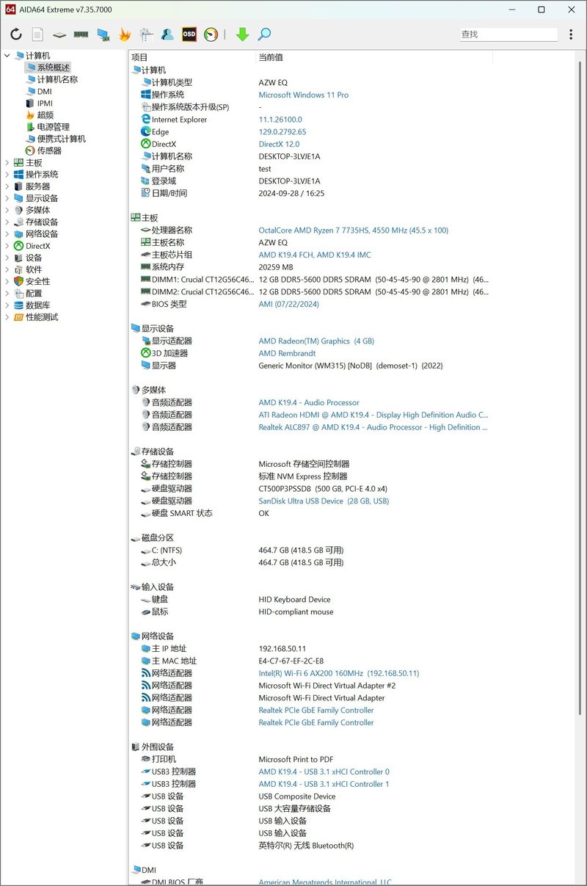Click the Edge version 129.0.2792.65 link
This screenshot has width=587, height=886.
282,132
